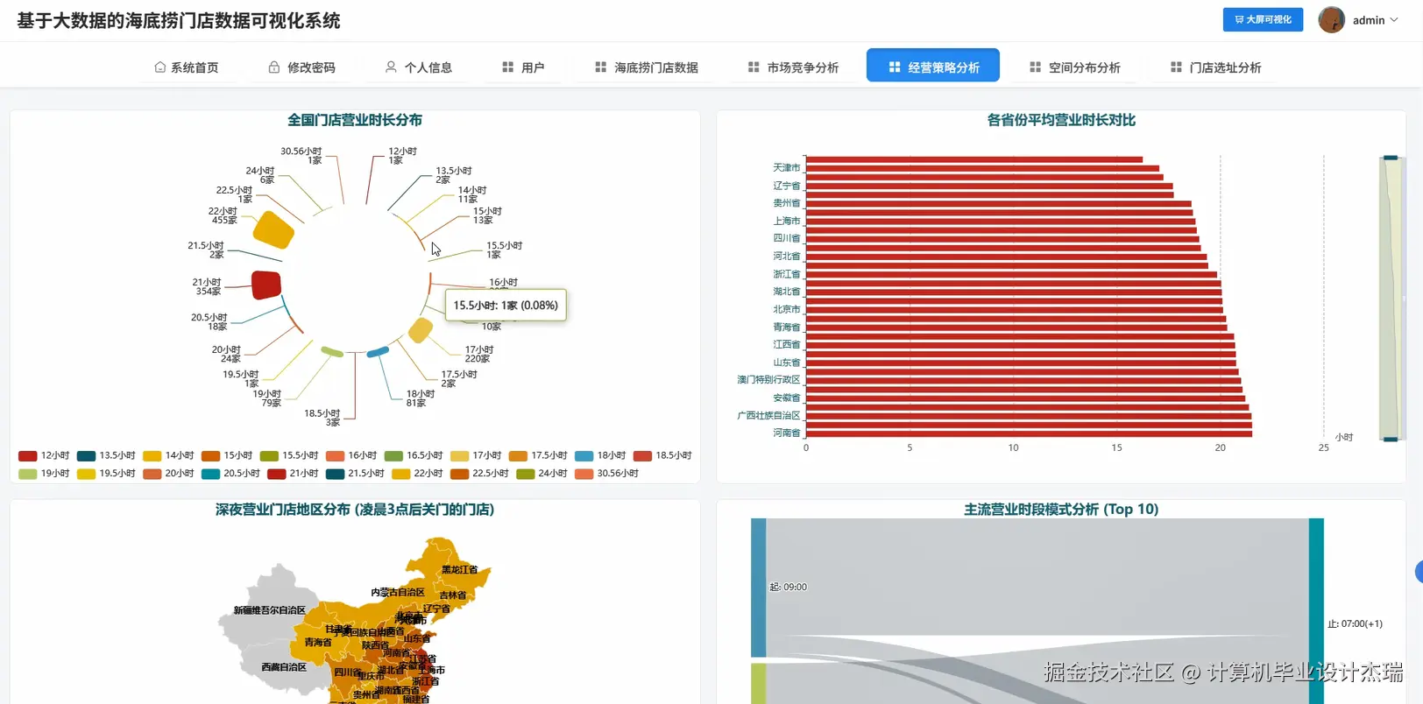This screenshot has height=704, width=1423.
Task: Click the top handle of bar chart zoom slider
Action: [x=1391, y=158]
